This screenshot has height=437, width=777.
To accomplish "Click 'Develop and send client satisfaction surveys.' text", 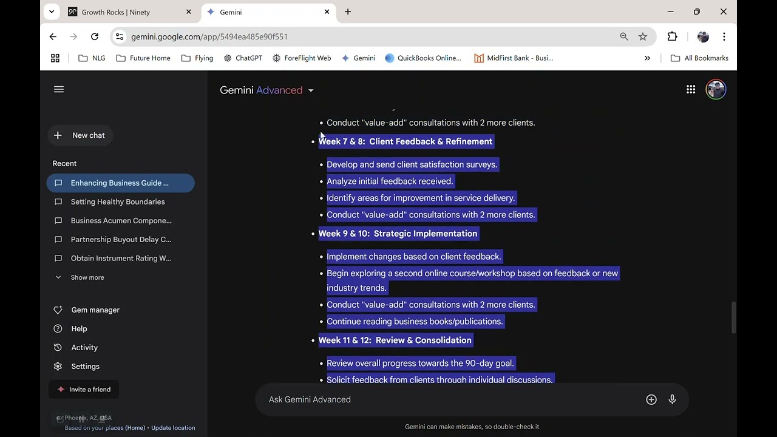I will coord(412,164).
